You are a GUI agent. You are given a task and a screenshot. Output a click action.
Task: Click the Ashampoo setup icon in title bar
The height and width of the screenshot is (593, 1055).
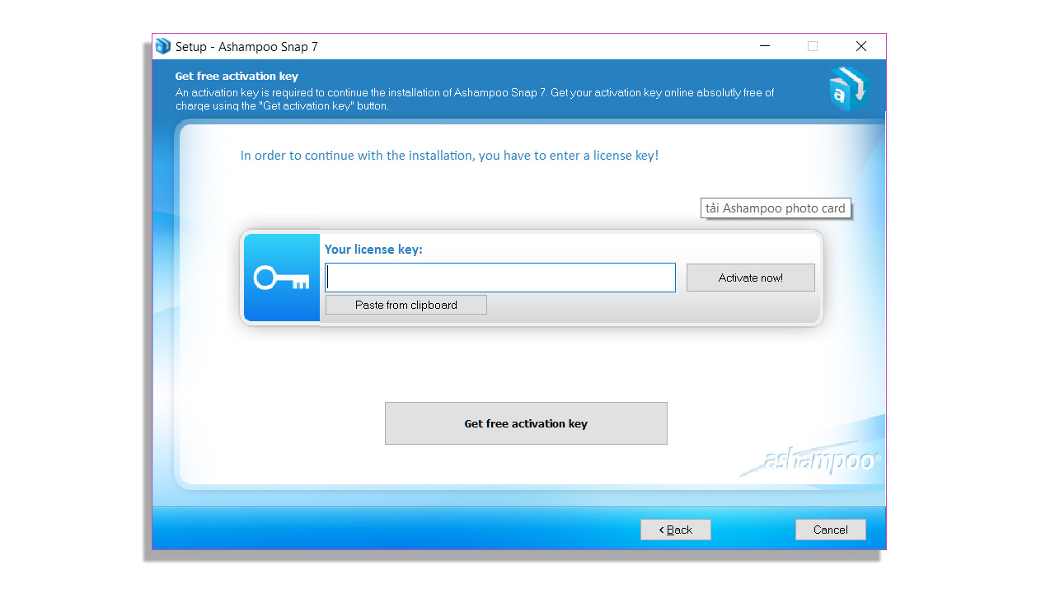(163, 46)
